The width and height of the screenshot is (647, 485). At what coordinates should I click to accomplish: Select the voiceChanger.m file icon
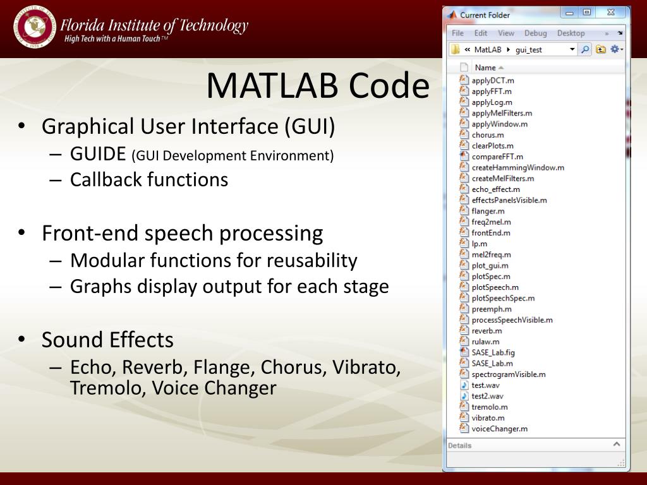click(x=464, y=428)
